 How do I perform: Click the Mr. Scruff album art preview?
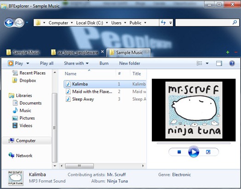(x=194, y=110)
